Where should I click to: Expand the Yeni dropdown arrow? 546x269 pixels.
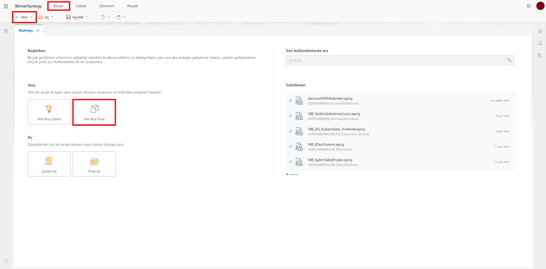(31, 17)
